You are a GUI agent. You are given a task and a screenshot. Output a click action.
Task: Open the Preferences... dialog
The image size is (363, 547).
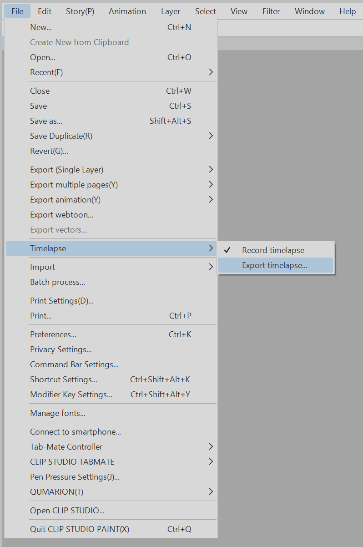(x=53, y=334)
